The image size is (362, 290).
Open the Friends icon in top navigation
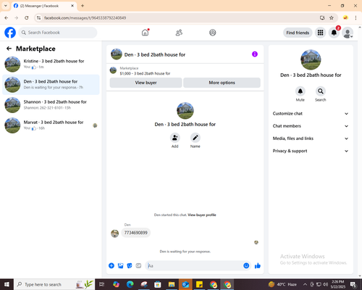(179, 33)
